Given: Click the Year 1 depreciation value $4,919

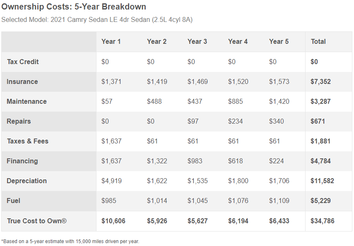Looking at the screenshot, I should coord(111,181).
